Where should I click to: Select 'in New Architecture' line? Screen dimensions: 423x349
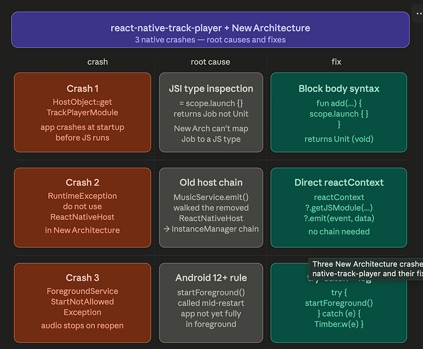click(x=82, y=230)
